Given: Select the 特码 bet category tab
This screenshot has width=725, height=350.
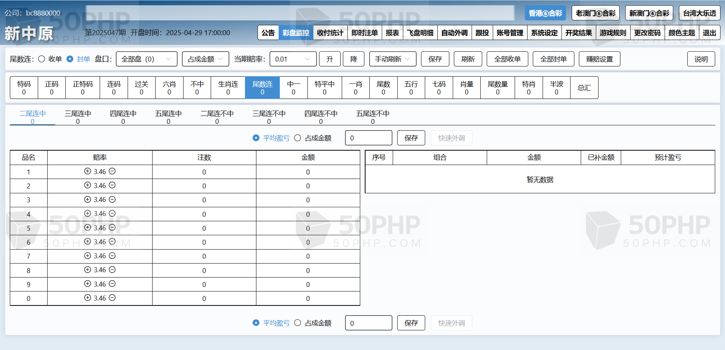Looking at the screenshot, I should click(x=24, y=88).
